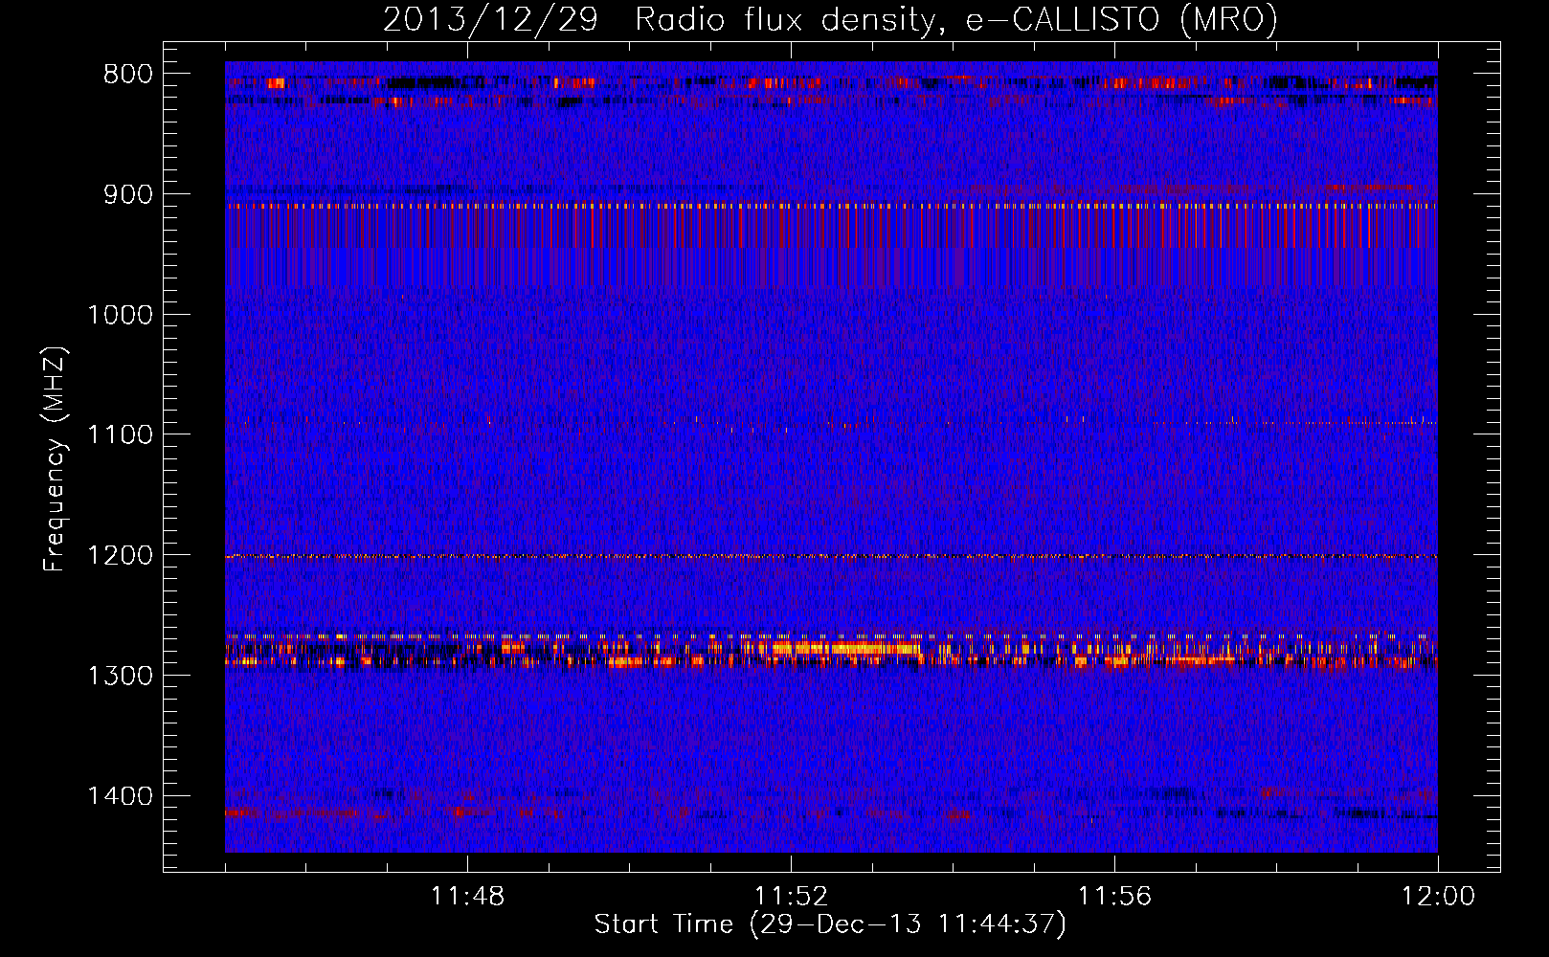This screenshot has width=1549, height=957.
Task: Click the 800 frequency tick label
Action: [128, 74]
